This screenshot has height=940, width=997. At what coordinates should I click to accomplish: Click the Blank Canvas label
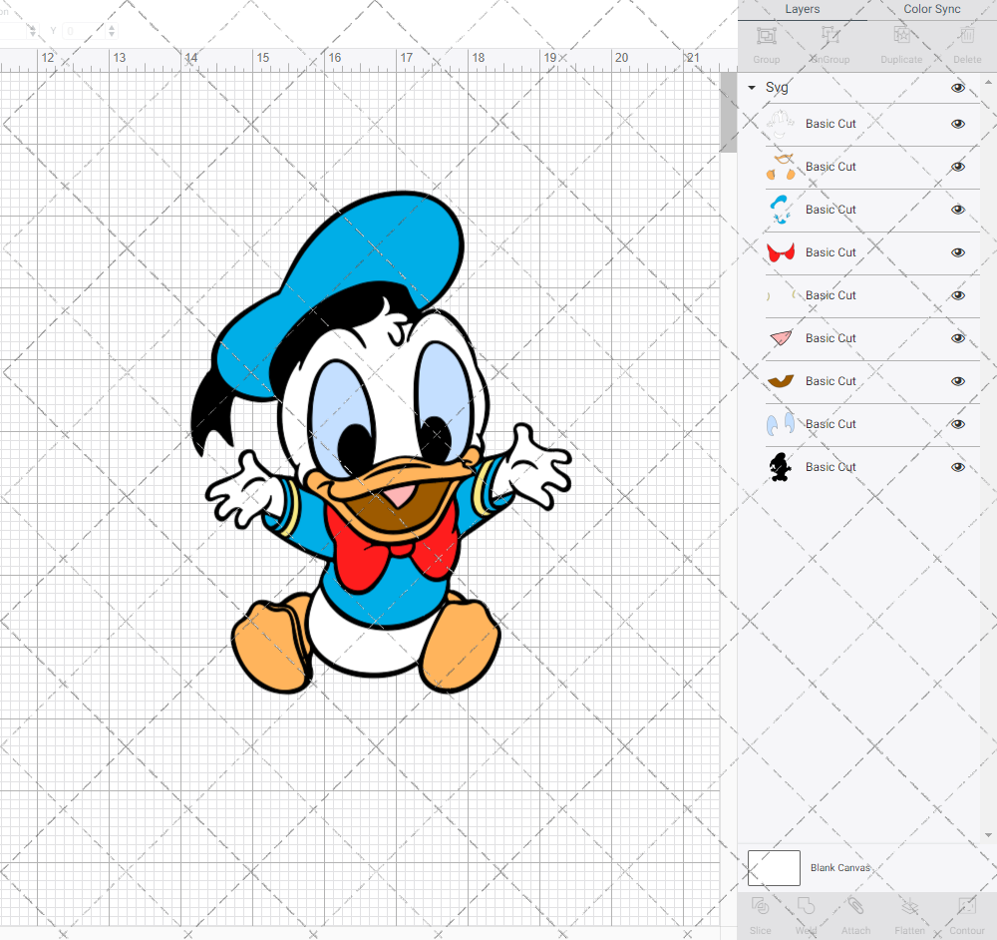point(839,868)
